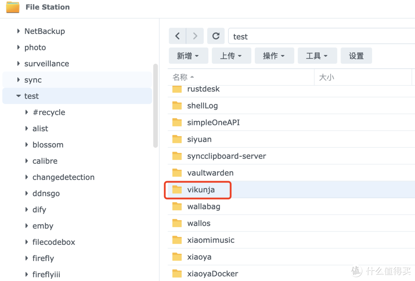Open the 工具 dropdown menu
Viewport: 415px width, 281px height.
click(317, 56)
